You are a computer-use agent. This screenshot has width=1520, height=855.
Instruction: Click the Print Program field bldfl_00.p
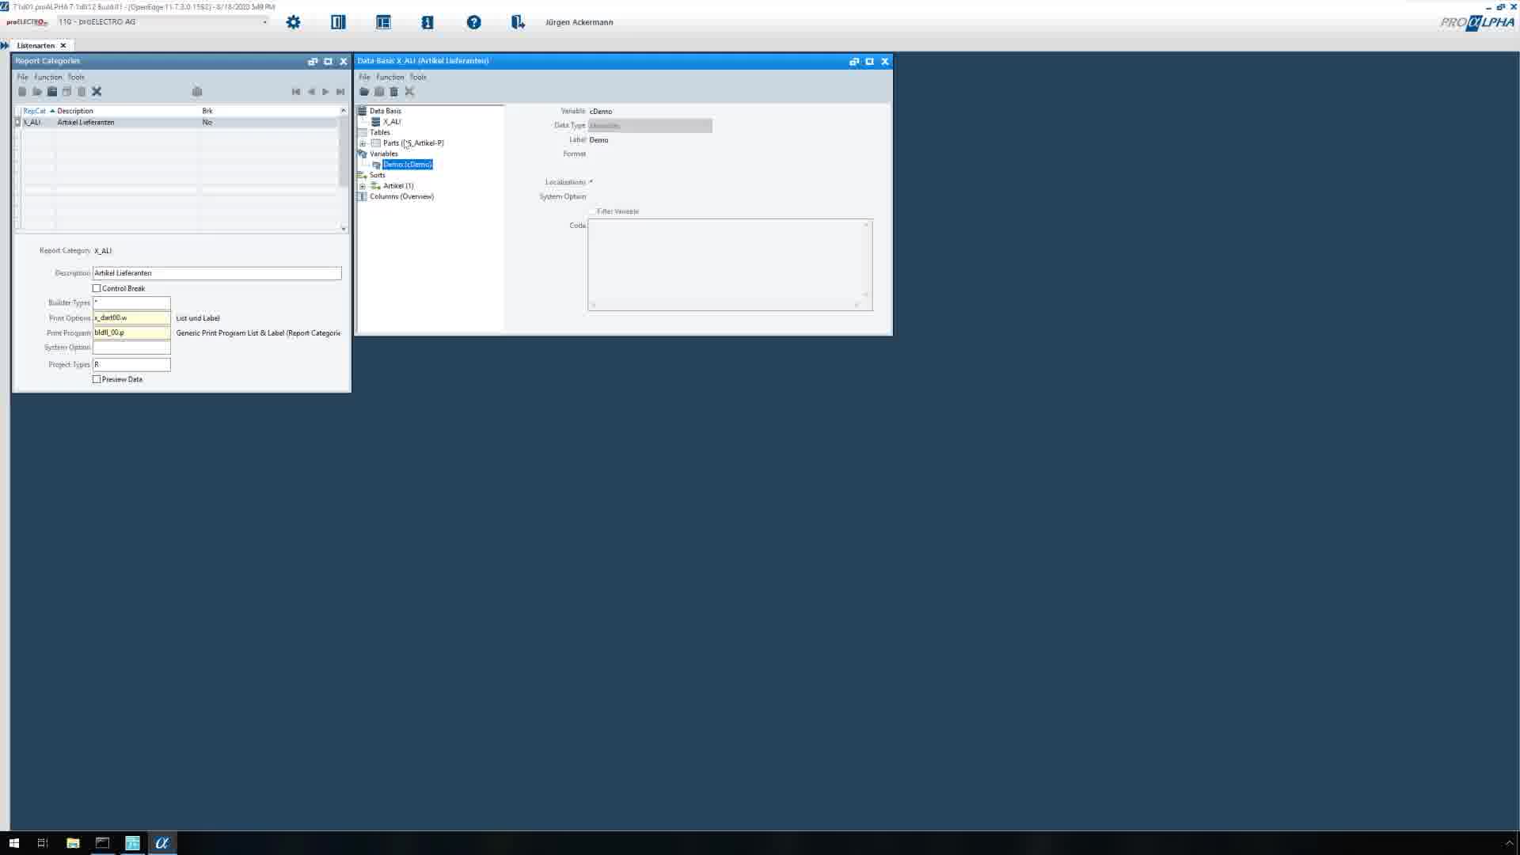(x=131, y=333)
